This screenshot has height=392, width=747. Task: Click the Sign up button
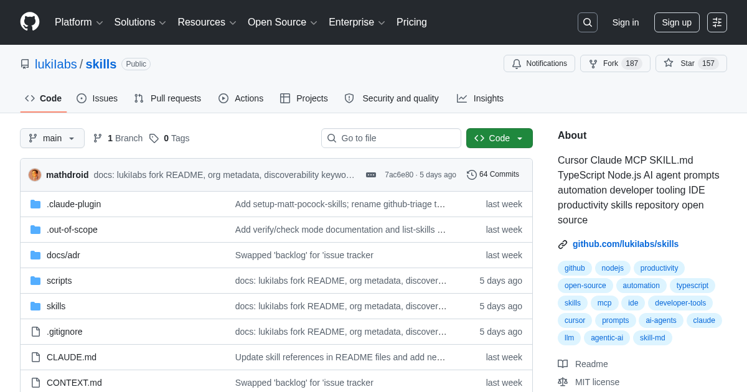pyautogui.click(x=677, y=22)
